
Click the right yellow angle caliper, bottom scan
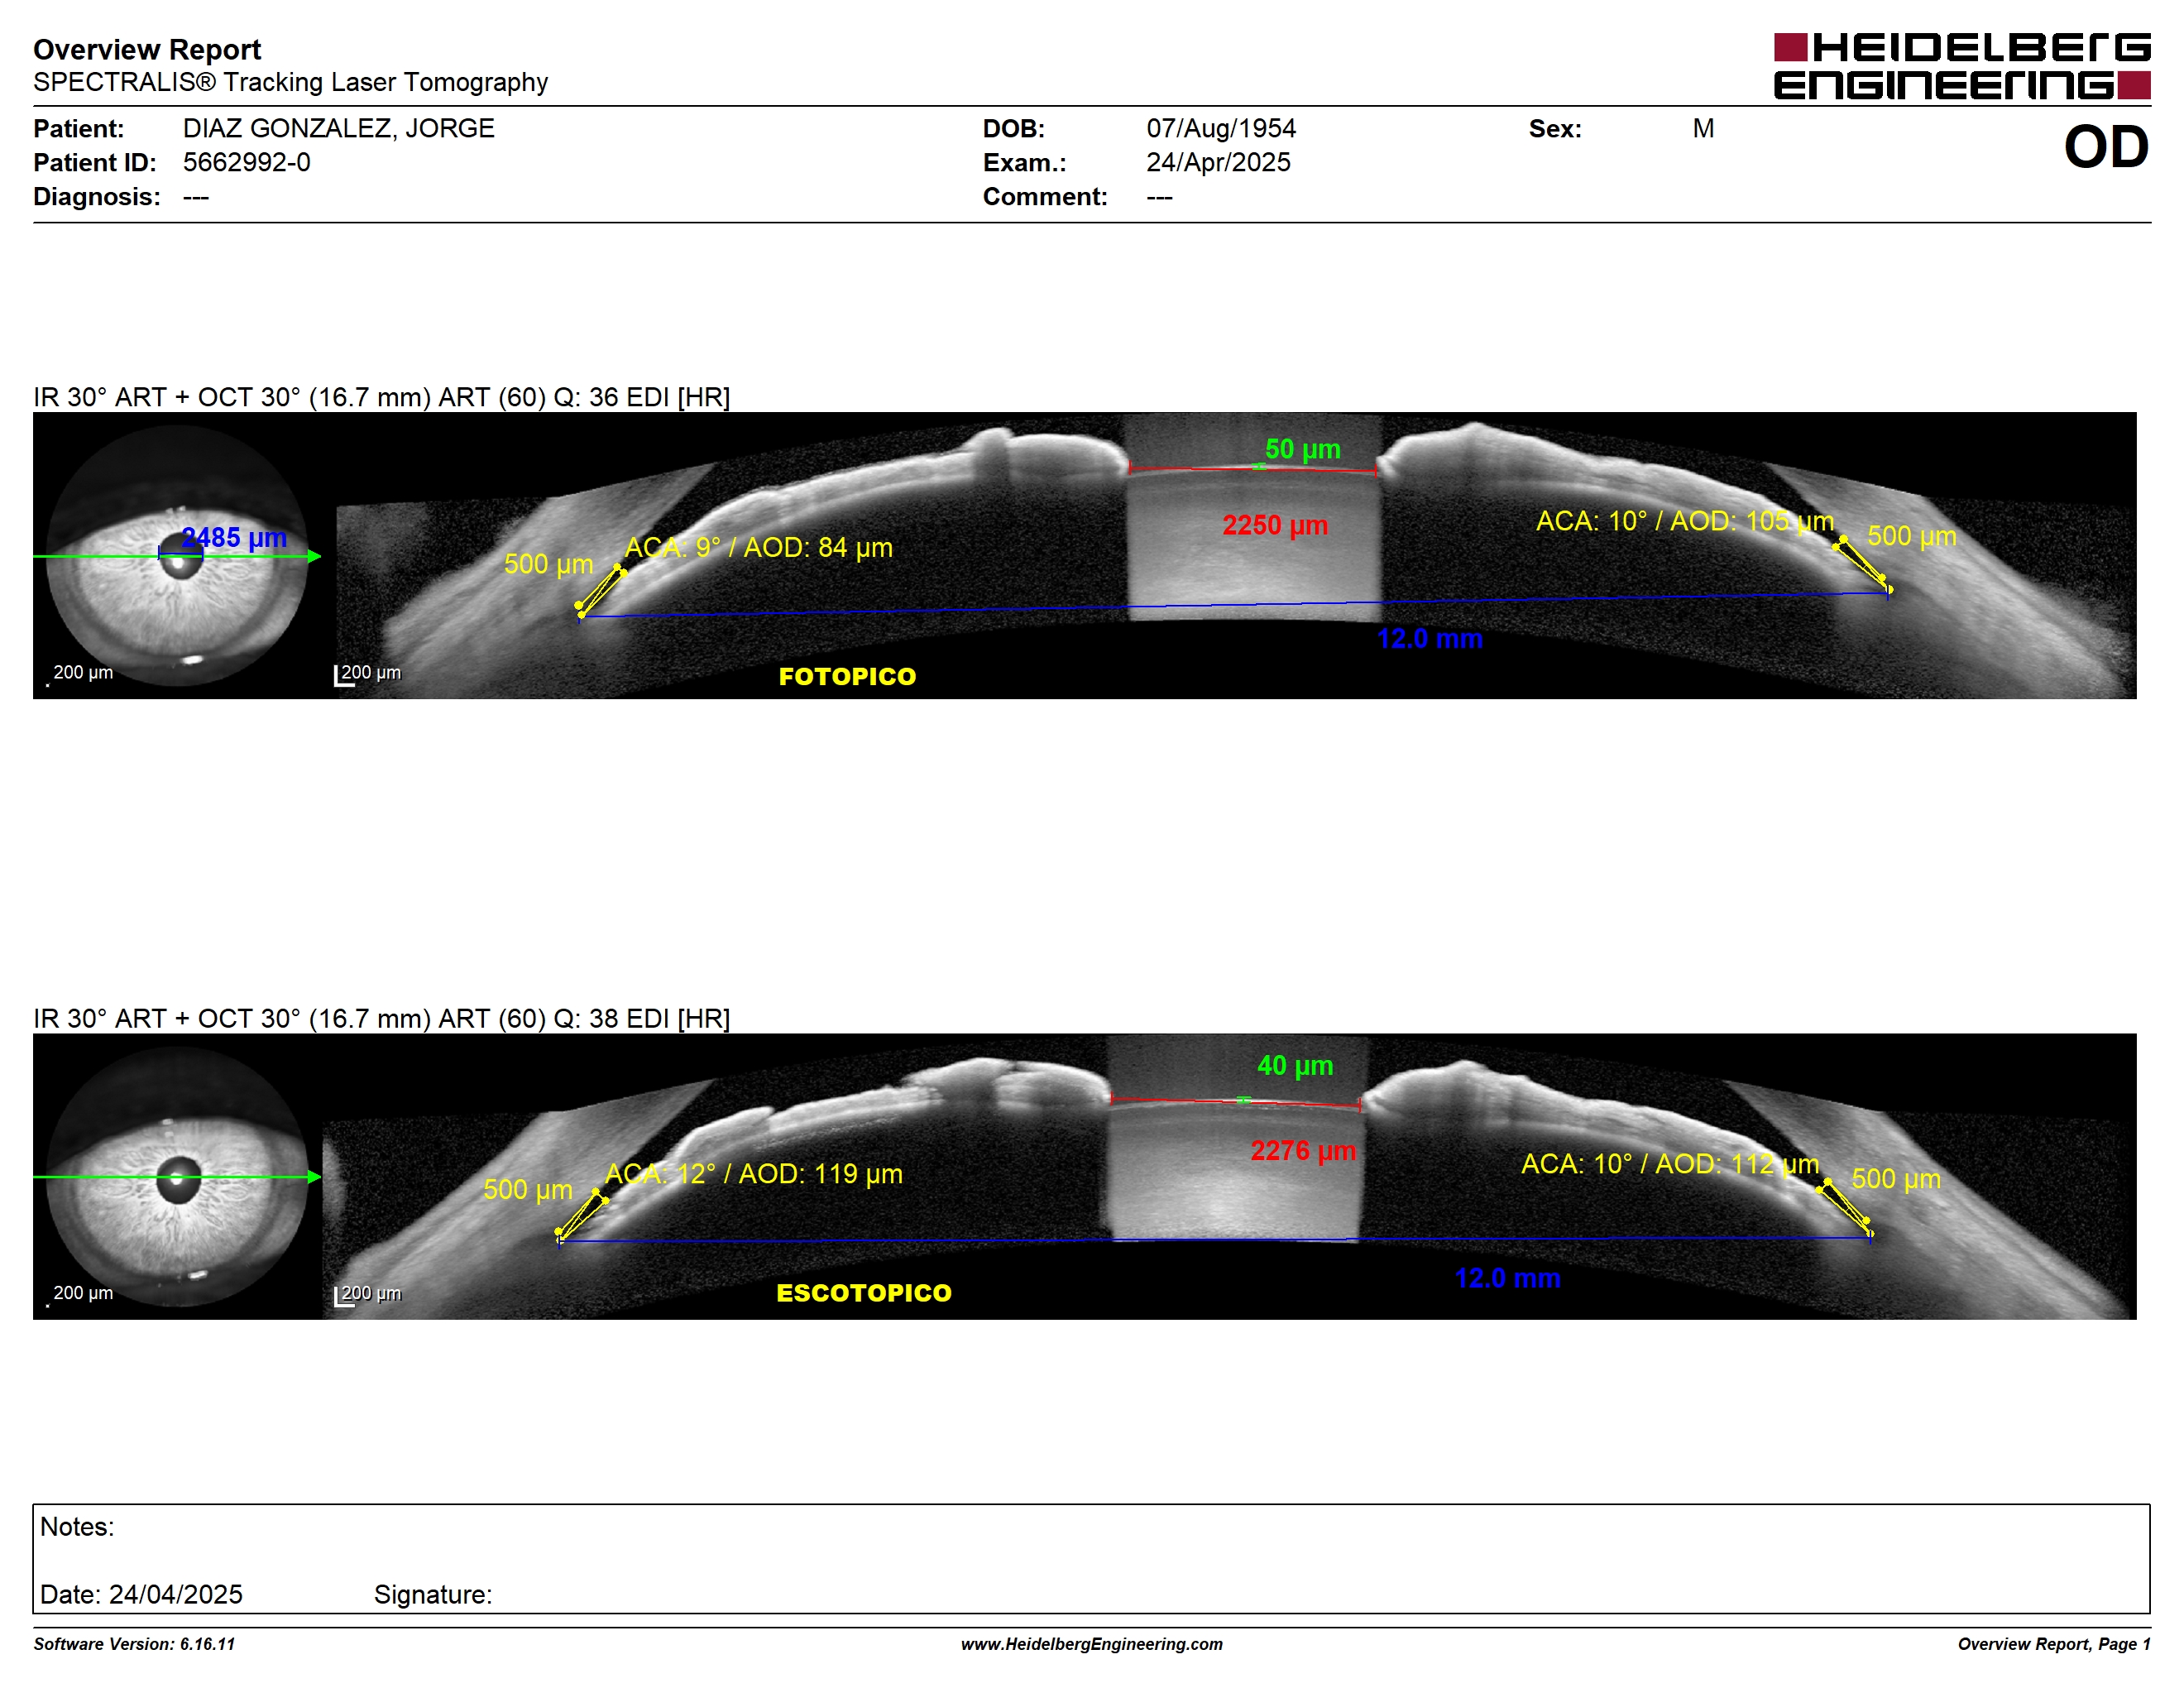point(1845,1209)
